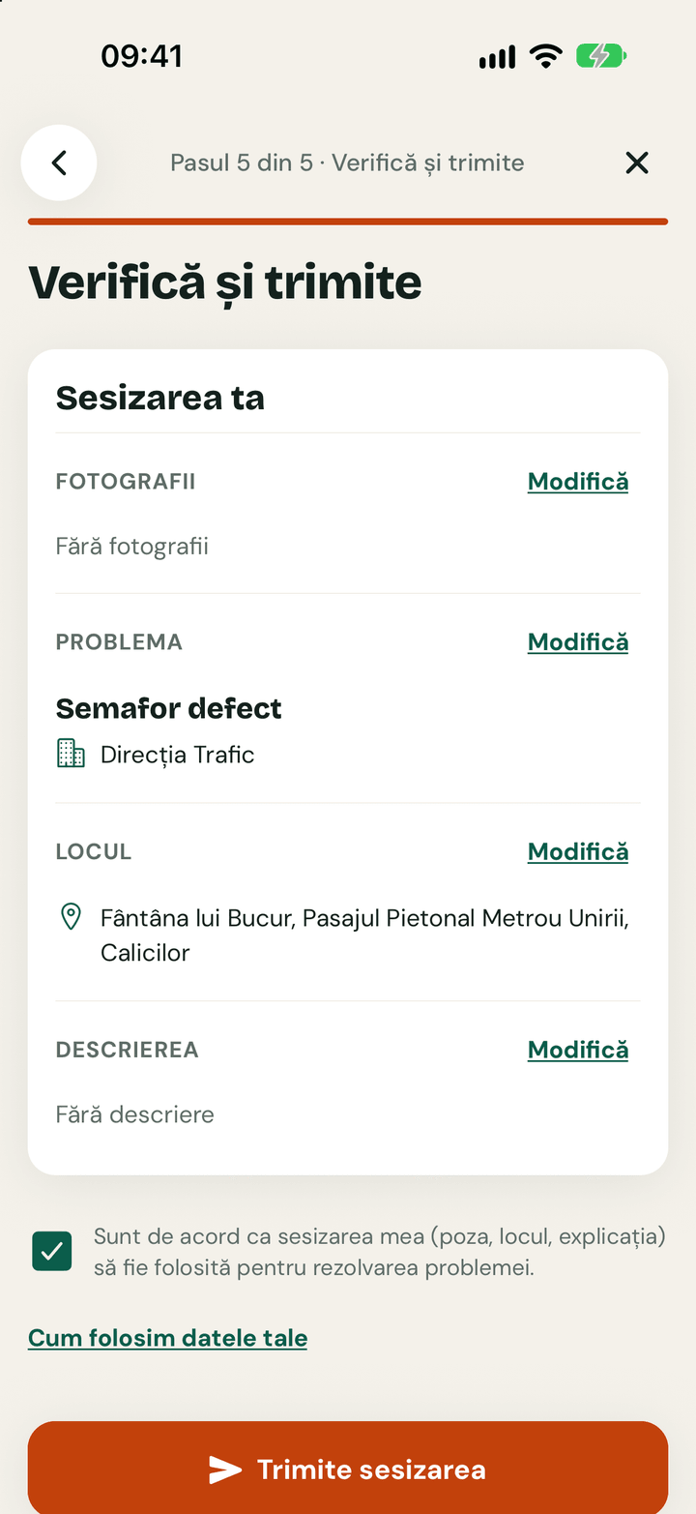Tap the location pin icon next to address
Screen dimensions: 696x1514
click(x=71, y=917)
